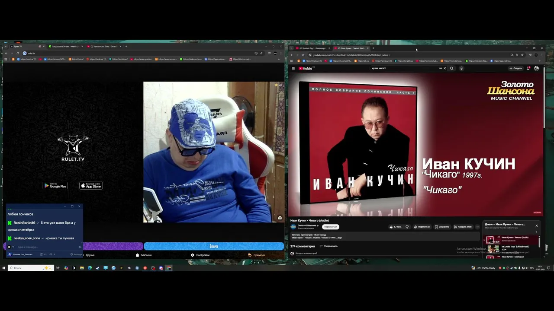The height and width of the screenshot is (311, 554).
Task: Select Иван Кучин - Чикаго (Audio) playlist thumbnail
Action: pyautogui.click(x=493, y=239)
